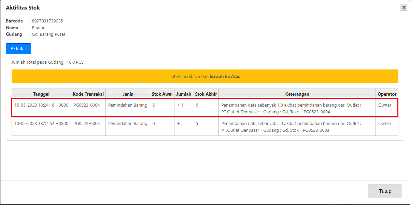Click the Stok Awal column header
Image resolution: width=410 pixels, height=205 pixels.
pos(162,94)
